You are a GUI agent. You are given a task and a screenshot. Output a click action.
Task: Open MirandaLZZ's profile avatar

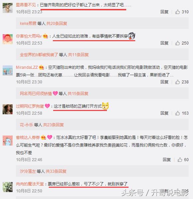pyautogui.click(x=8, y=70)
